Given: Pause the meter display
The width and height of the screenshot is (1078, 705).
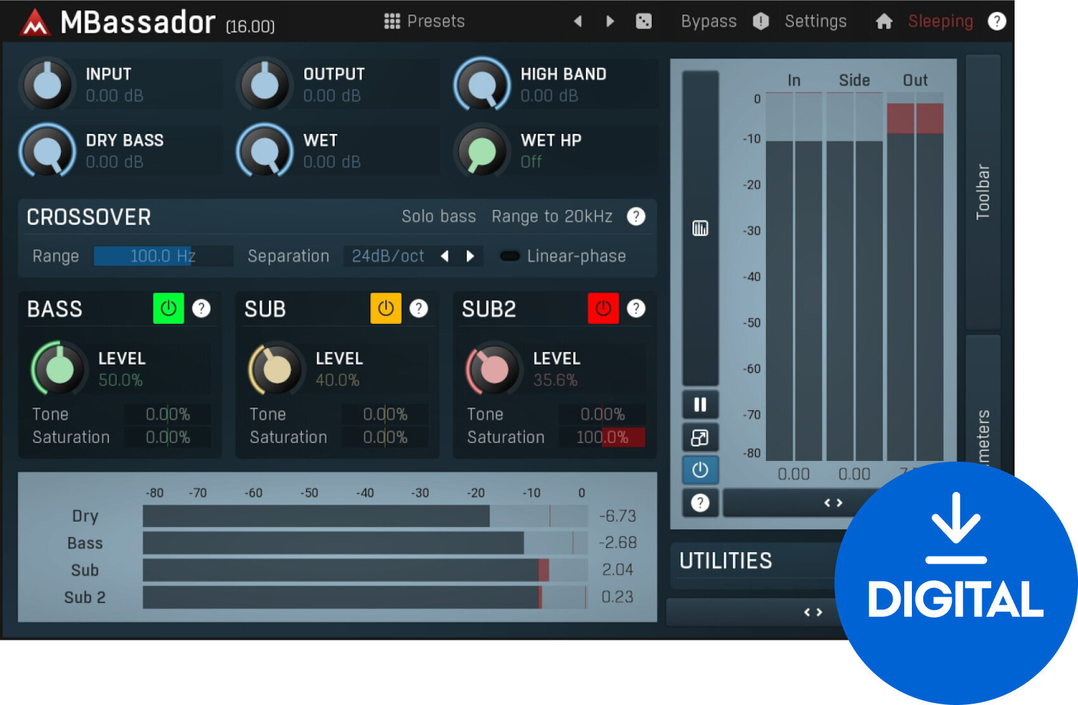Looking at the screenshot, I should [x=700, y=404].
